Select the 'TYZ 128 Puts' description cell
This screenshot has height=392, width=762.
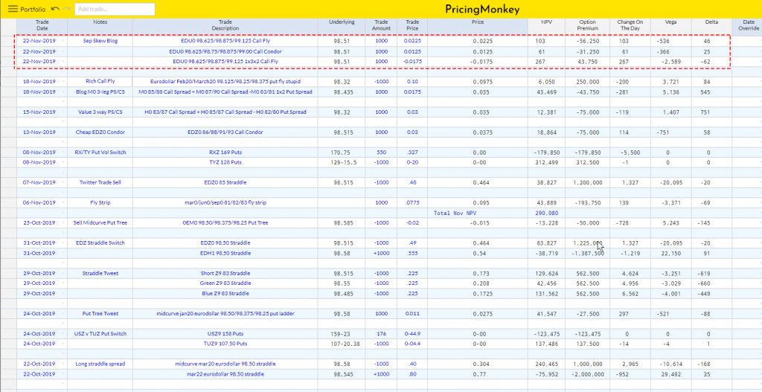click(x=225, y=163)
